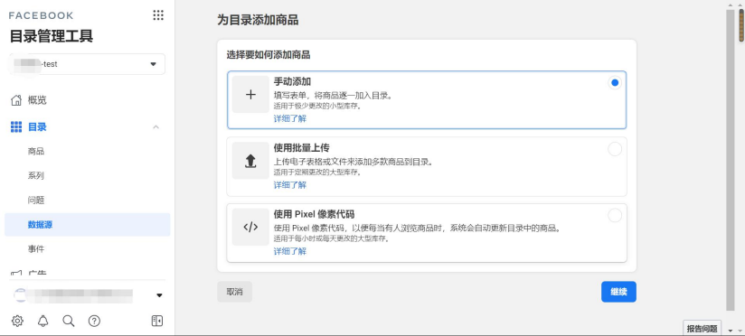Open the 数据源 sidebar item
Image resolution: width=745 pixels, height=336 pixels.
pos(88,225)
